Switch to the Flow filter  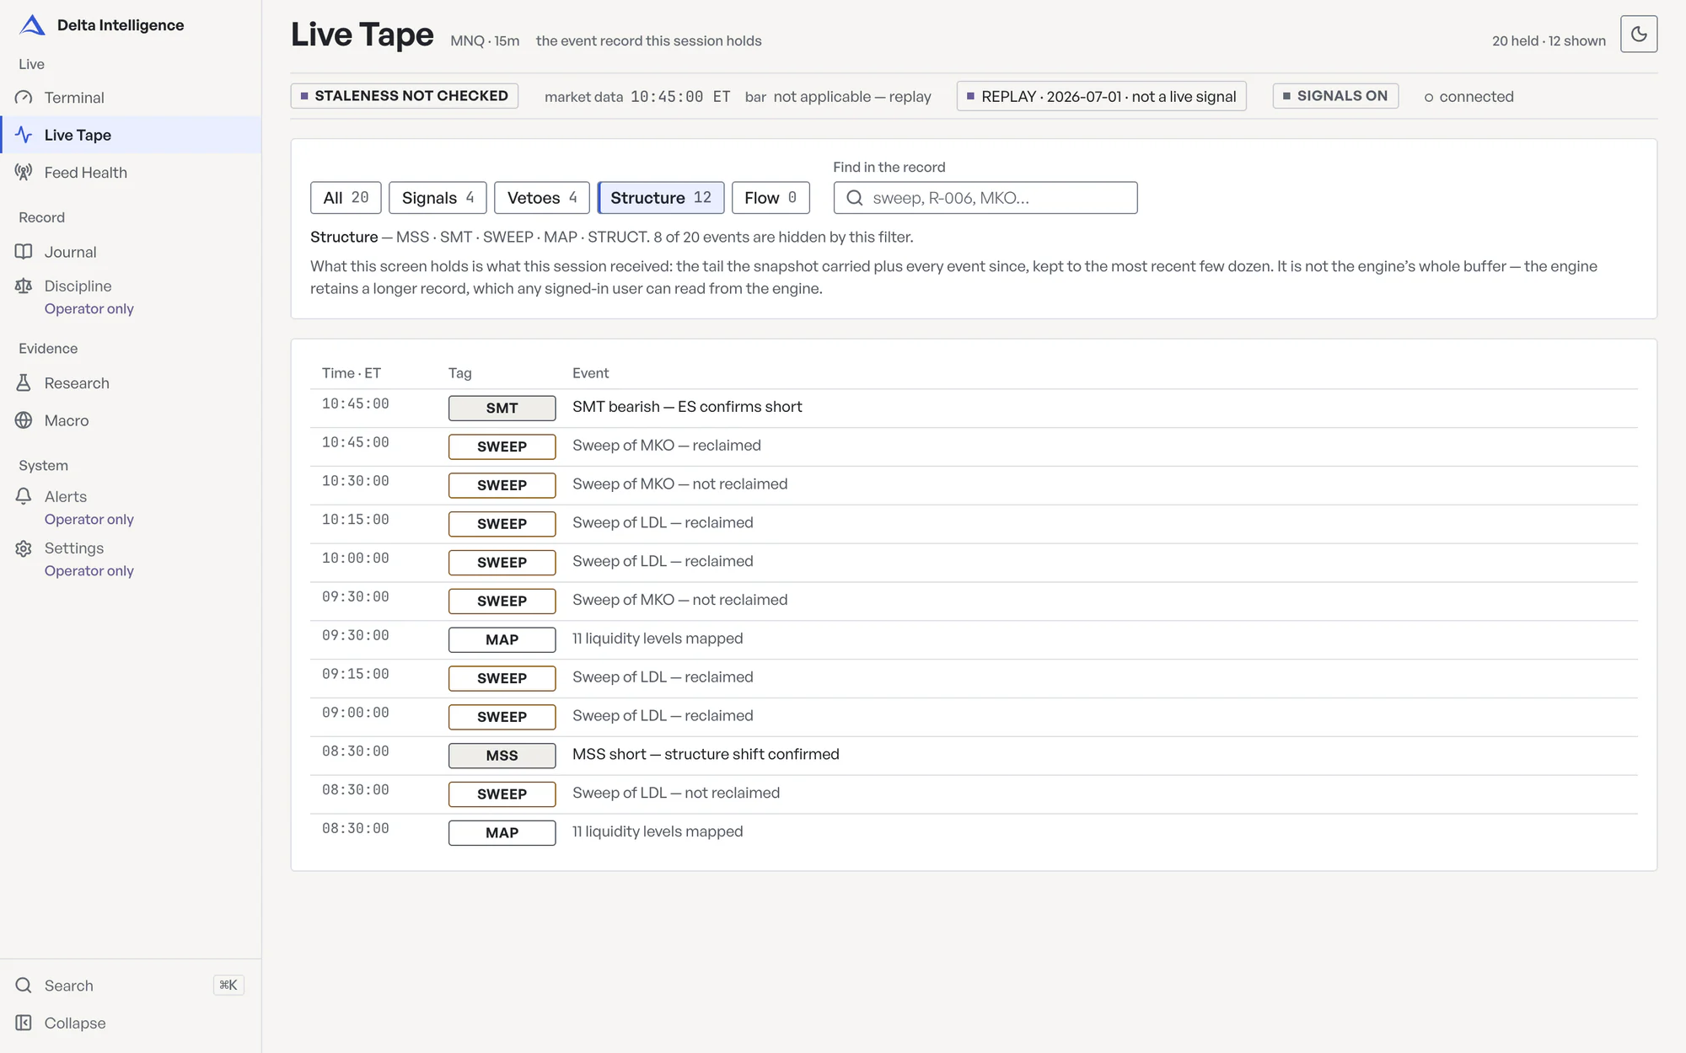771,198
